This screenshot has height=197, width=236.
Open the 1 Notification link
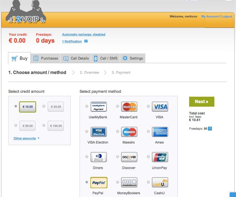tap(72, 41)
